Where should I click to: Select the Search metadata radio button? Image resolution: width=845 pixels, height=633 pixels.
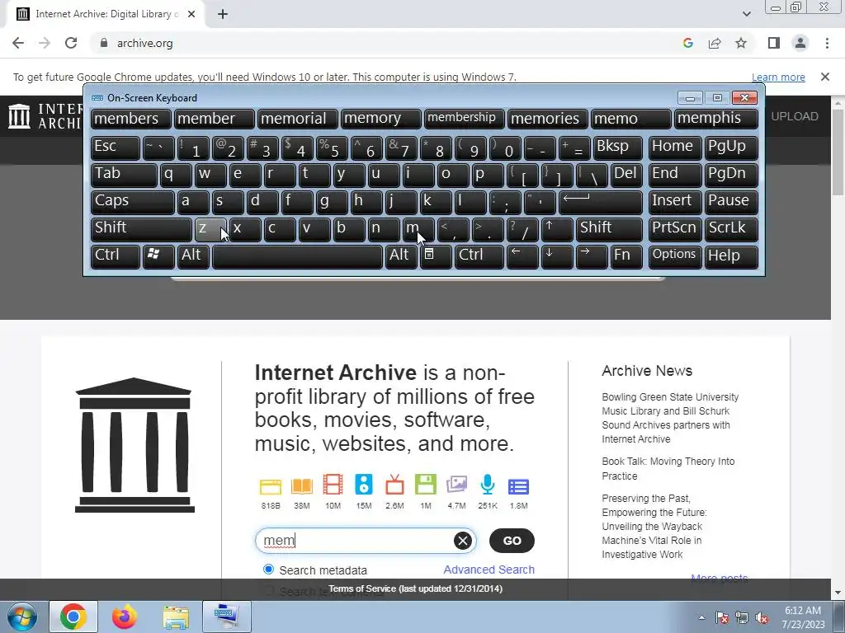coord(268,570)
